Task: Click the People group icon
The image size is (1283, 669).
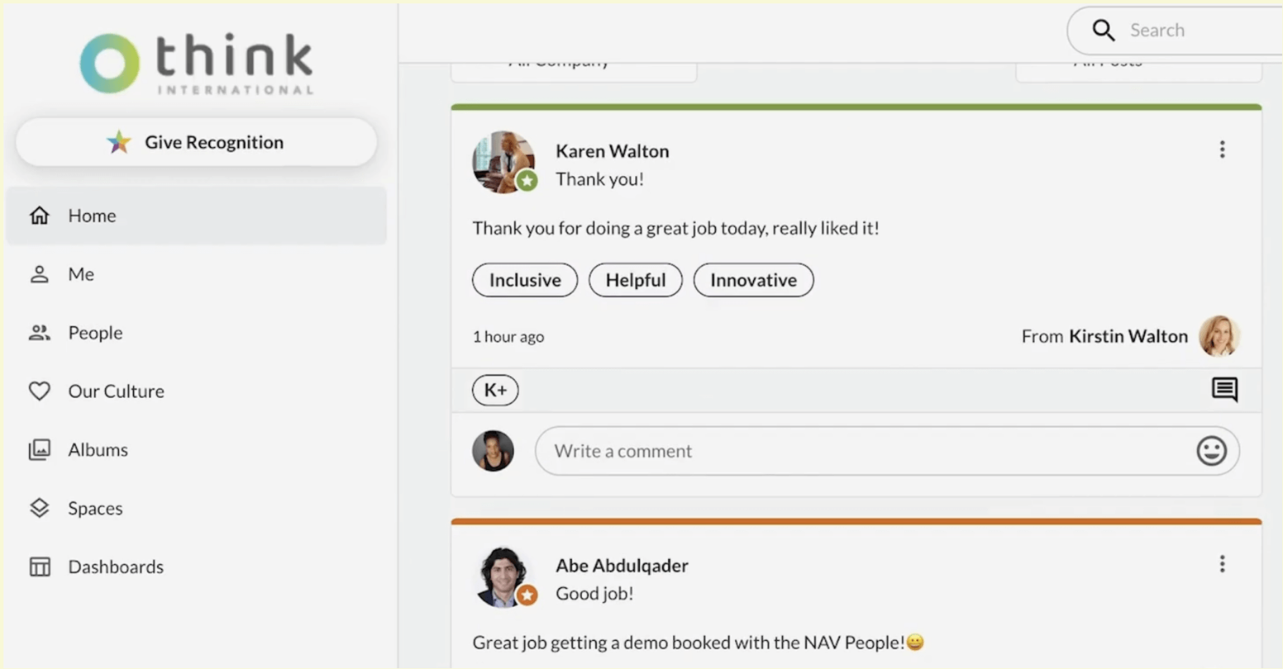Action: click(x=40, y=333)
